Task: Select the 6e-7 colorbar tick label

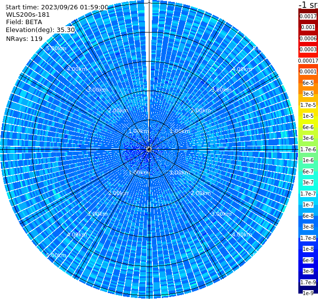Action: 308,171
